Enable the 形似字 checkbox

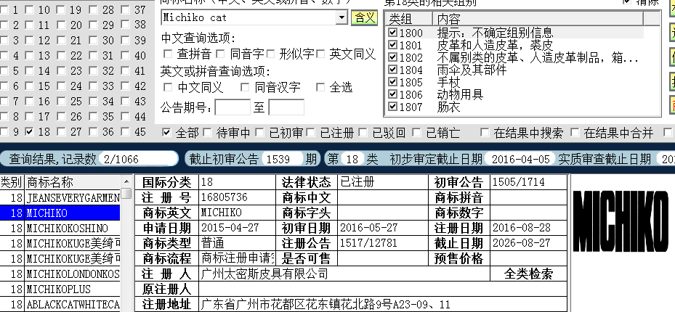pyautogui.click(x=270, y=54)
